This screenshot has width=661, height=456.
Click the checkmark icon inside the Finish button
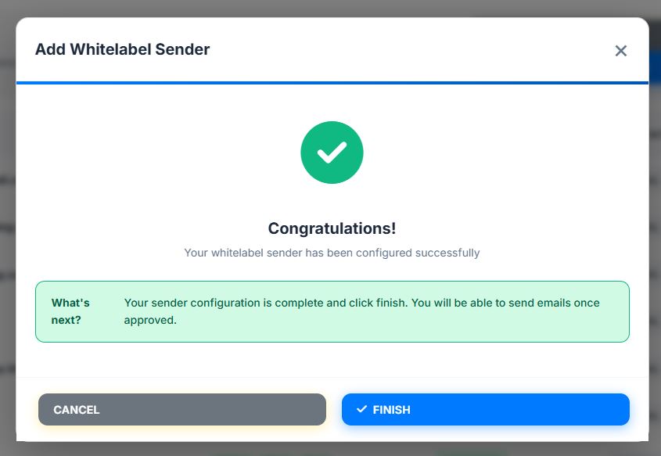pos(361,409)
